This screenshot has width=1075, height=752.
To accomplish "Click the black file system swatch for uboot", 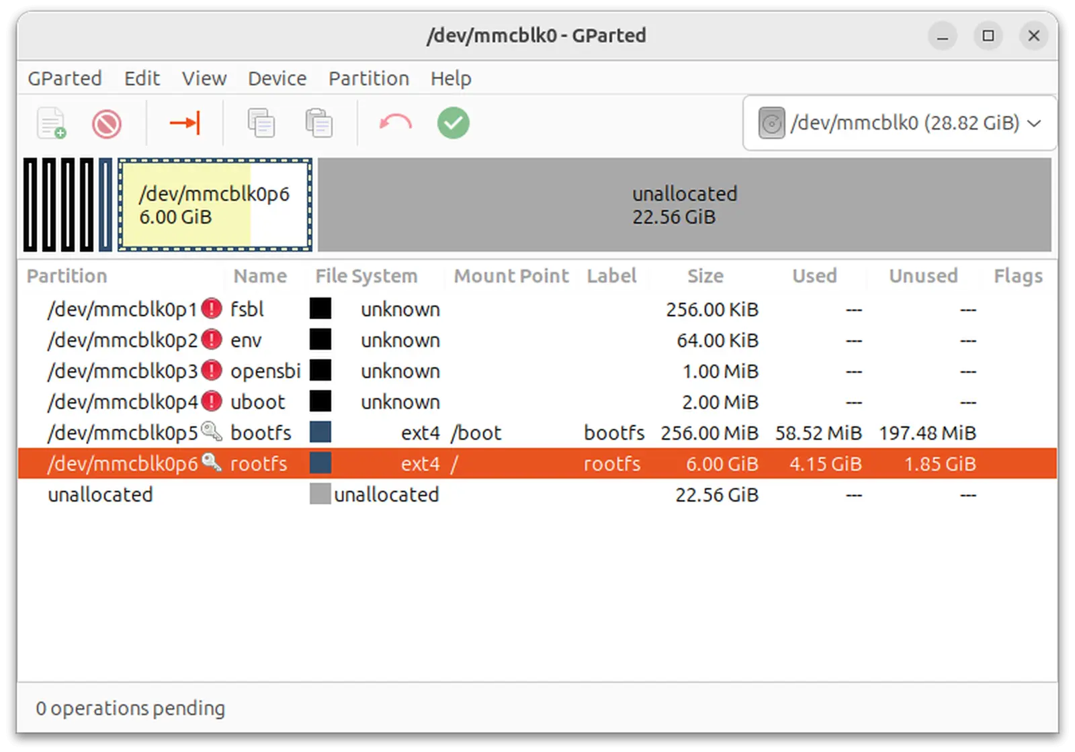I will [x=320, y=402].
